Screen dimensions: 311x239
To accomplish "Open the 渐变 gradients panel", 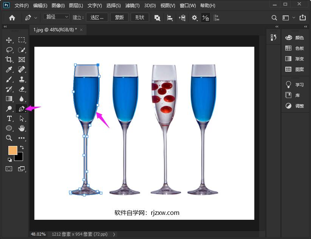I will click(x=295, y=59).
